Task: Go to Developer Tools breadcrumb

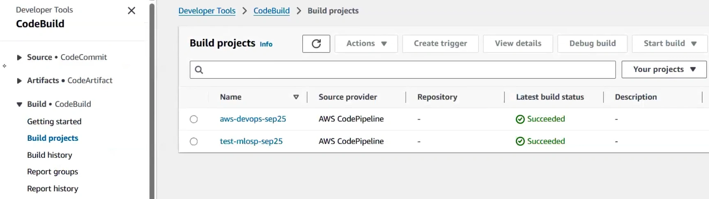Action: tap(207, 11)
